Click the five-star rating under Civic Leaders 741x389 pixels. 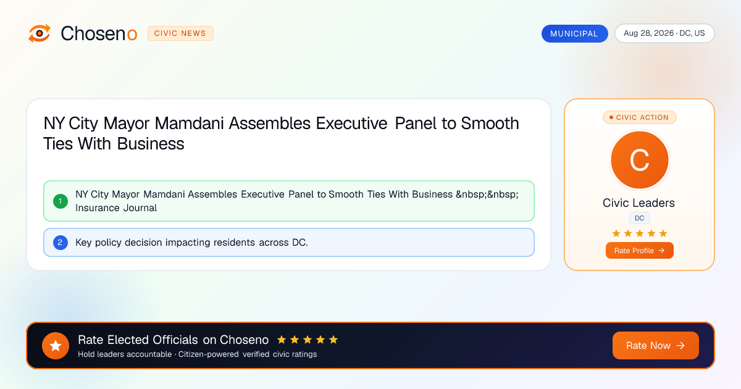(640, 233)
